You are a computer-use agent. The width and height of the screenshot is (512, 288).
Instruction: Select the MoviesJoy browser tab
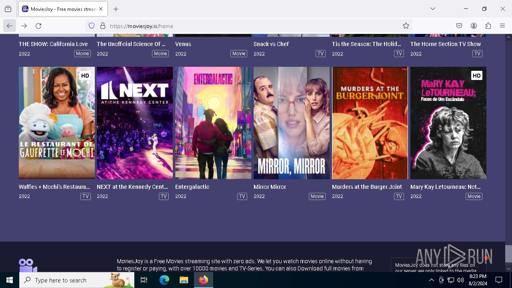pyautogui.click(x=63, y=9)
